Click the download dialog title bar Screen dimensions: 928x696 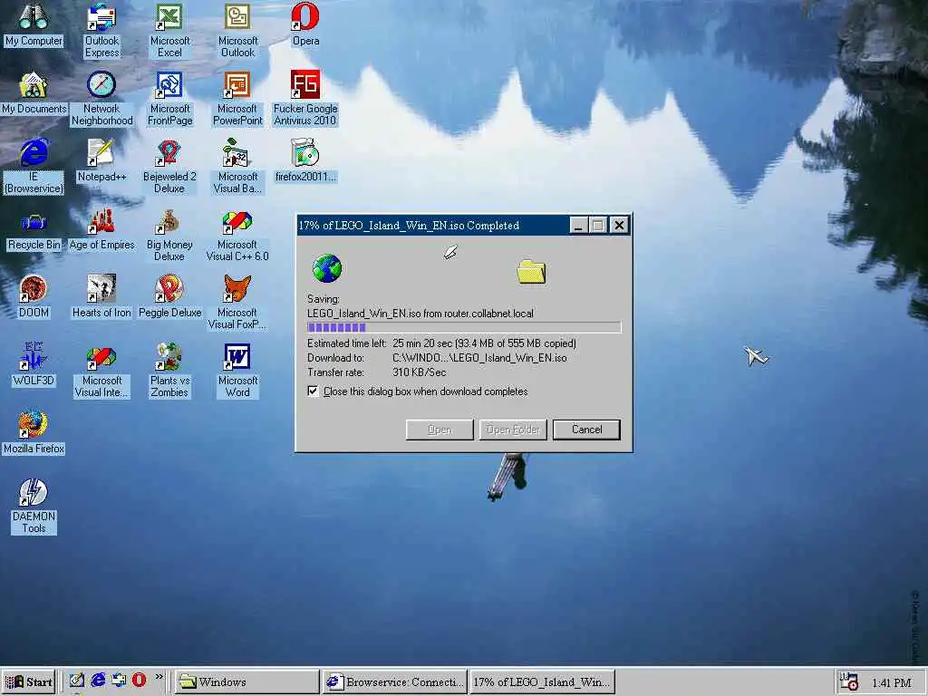coord(432,226)
